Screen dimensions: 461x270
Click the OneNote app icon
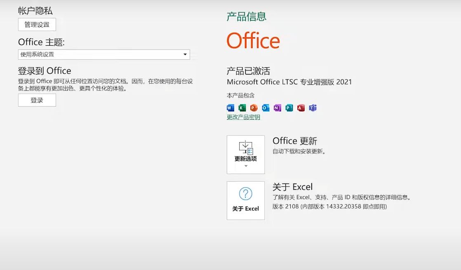(x=278, y=108)
